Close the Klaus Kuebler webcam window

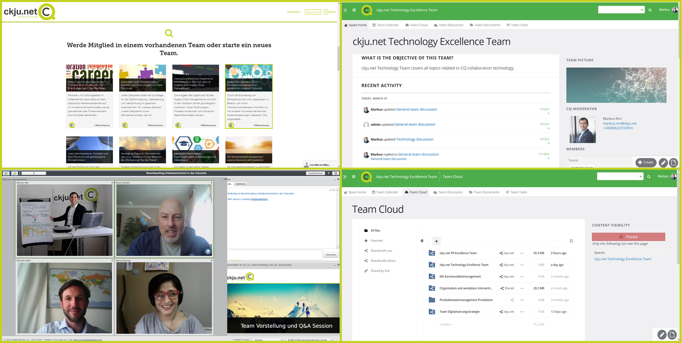click(x=211, y=183)
